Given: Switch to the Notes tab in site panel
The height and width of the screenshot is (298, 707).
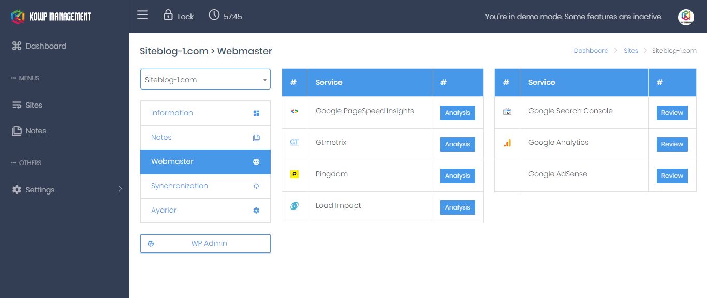Looking at the screenshot, I should [x=205, y=138].
